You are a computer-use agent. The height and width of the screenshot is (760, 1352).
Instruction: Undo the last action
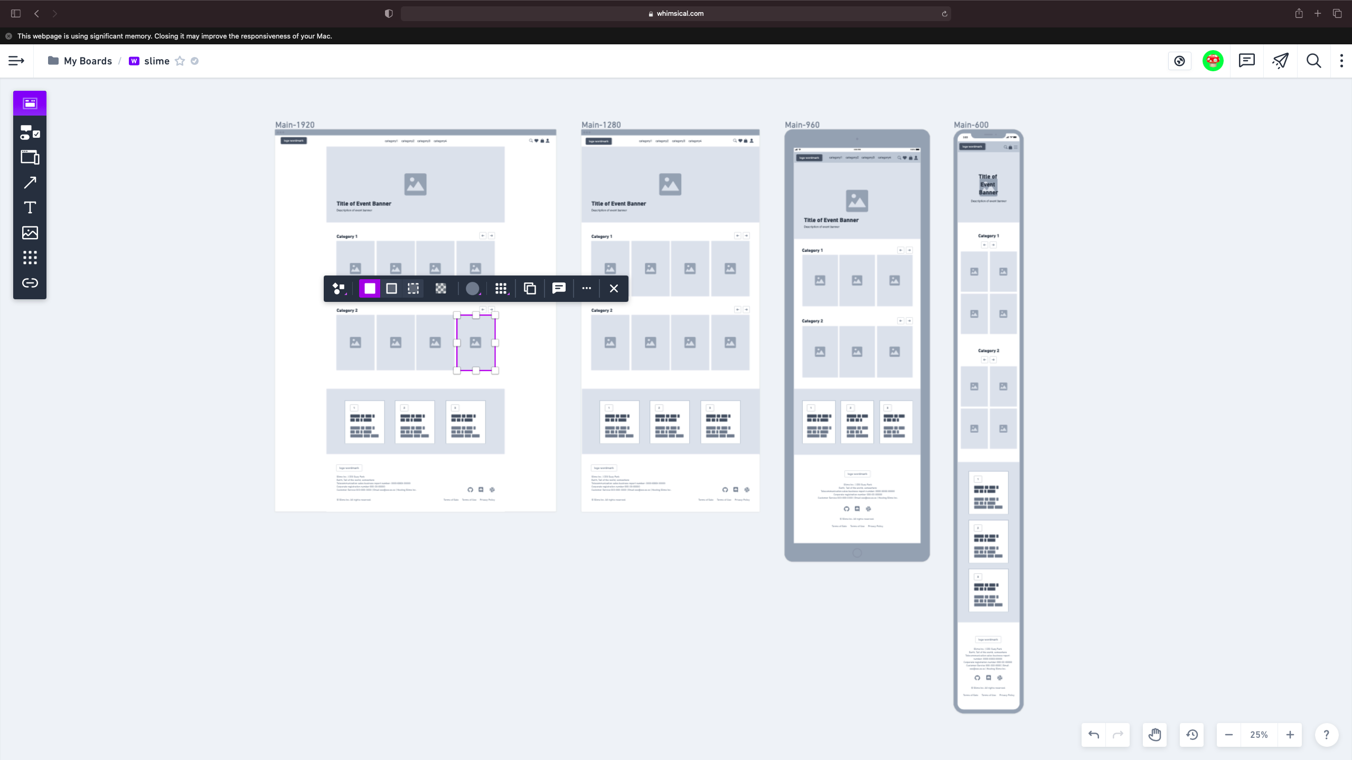tap(1092, 735)
